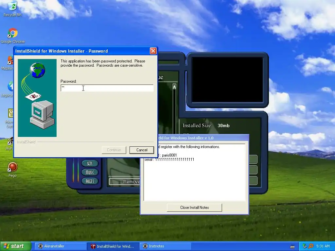Click the 5:31 AM clock
Viewport: 335px width, 251px height.
323,246
